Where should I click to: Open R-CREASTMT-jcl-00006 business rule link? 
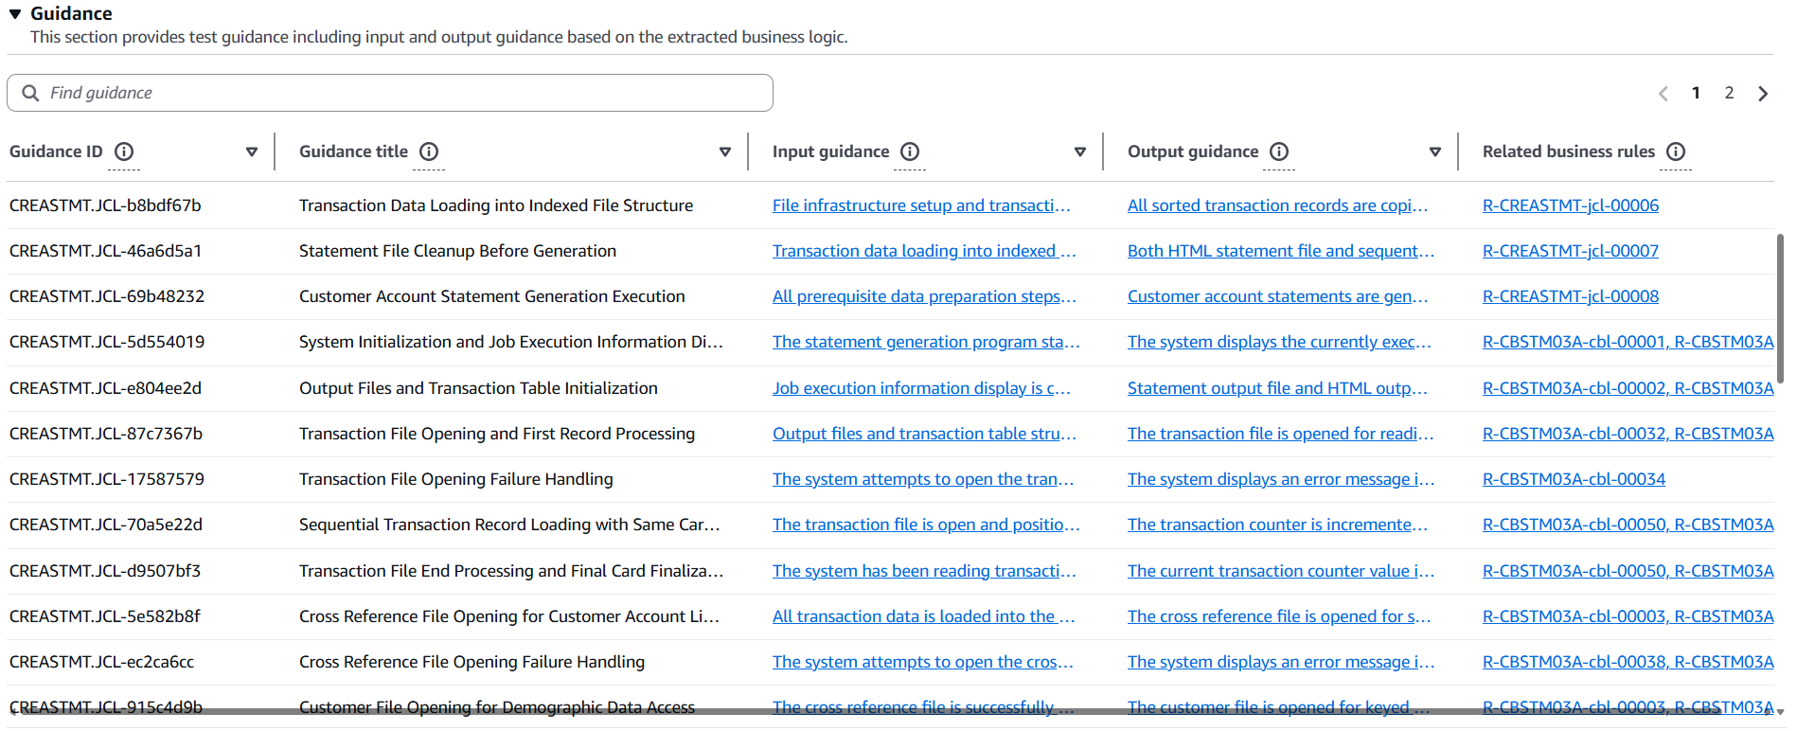point(1570,205)
